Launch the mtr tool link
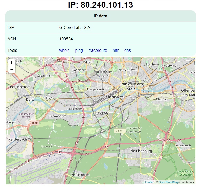Viewport: 201px width, 187px height. tap(116, 51)
